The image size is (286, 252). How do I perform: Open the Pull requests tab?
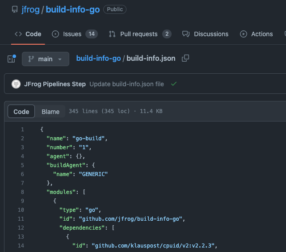[140, 34]
